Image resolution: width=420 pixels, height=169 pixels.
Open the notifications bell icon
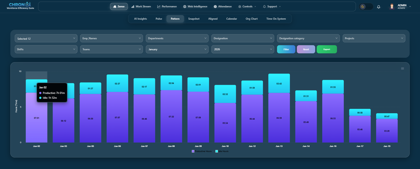[x=379, y=7]
